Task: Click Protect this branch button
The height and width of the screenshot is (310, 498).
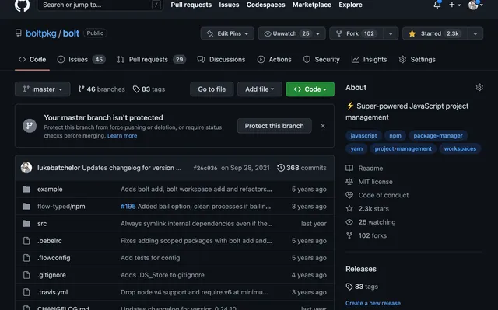Action: pyautogui.click(x=275, y=126)
